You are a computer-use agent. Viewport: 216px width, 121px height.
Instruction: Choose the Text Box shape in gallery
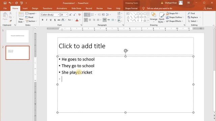128,14
